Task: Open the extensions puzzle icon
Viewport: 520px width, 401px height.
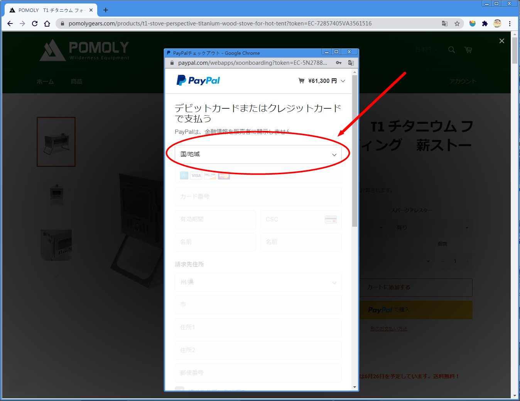Action: 485,24
